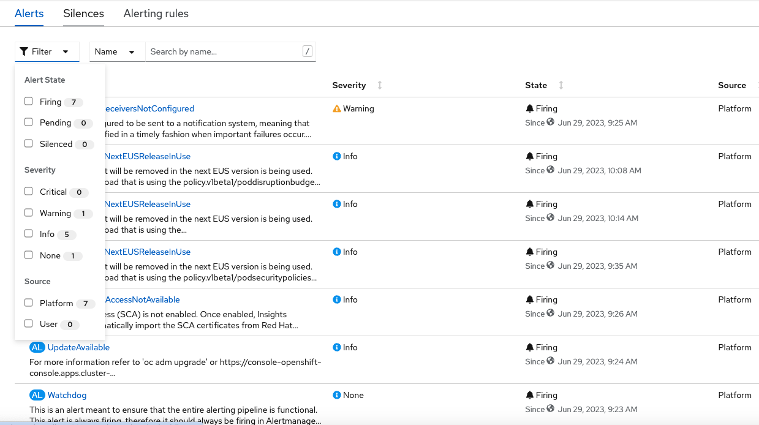Click the slash shortcut badge in the search box
759x425 pixels.
pos(307,51)
